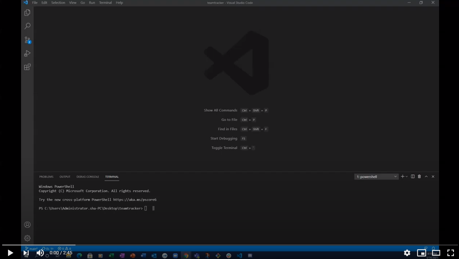Enter full screen video mode
Viewport: 459px width, 259px height.
[451, 253]
